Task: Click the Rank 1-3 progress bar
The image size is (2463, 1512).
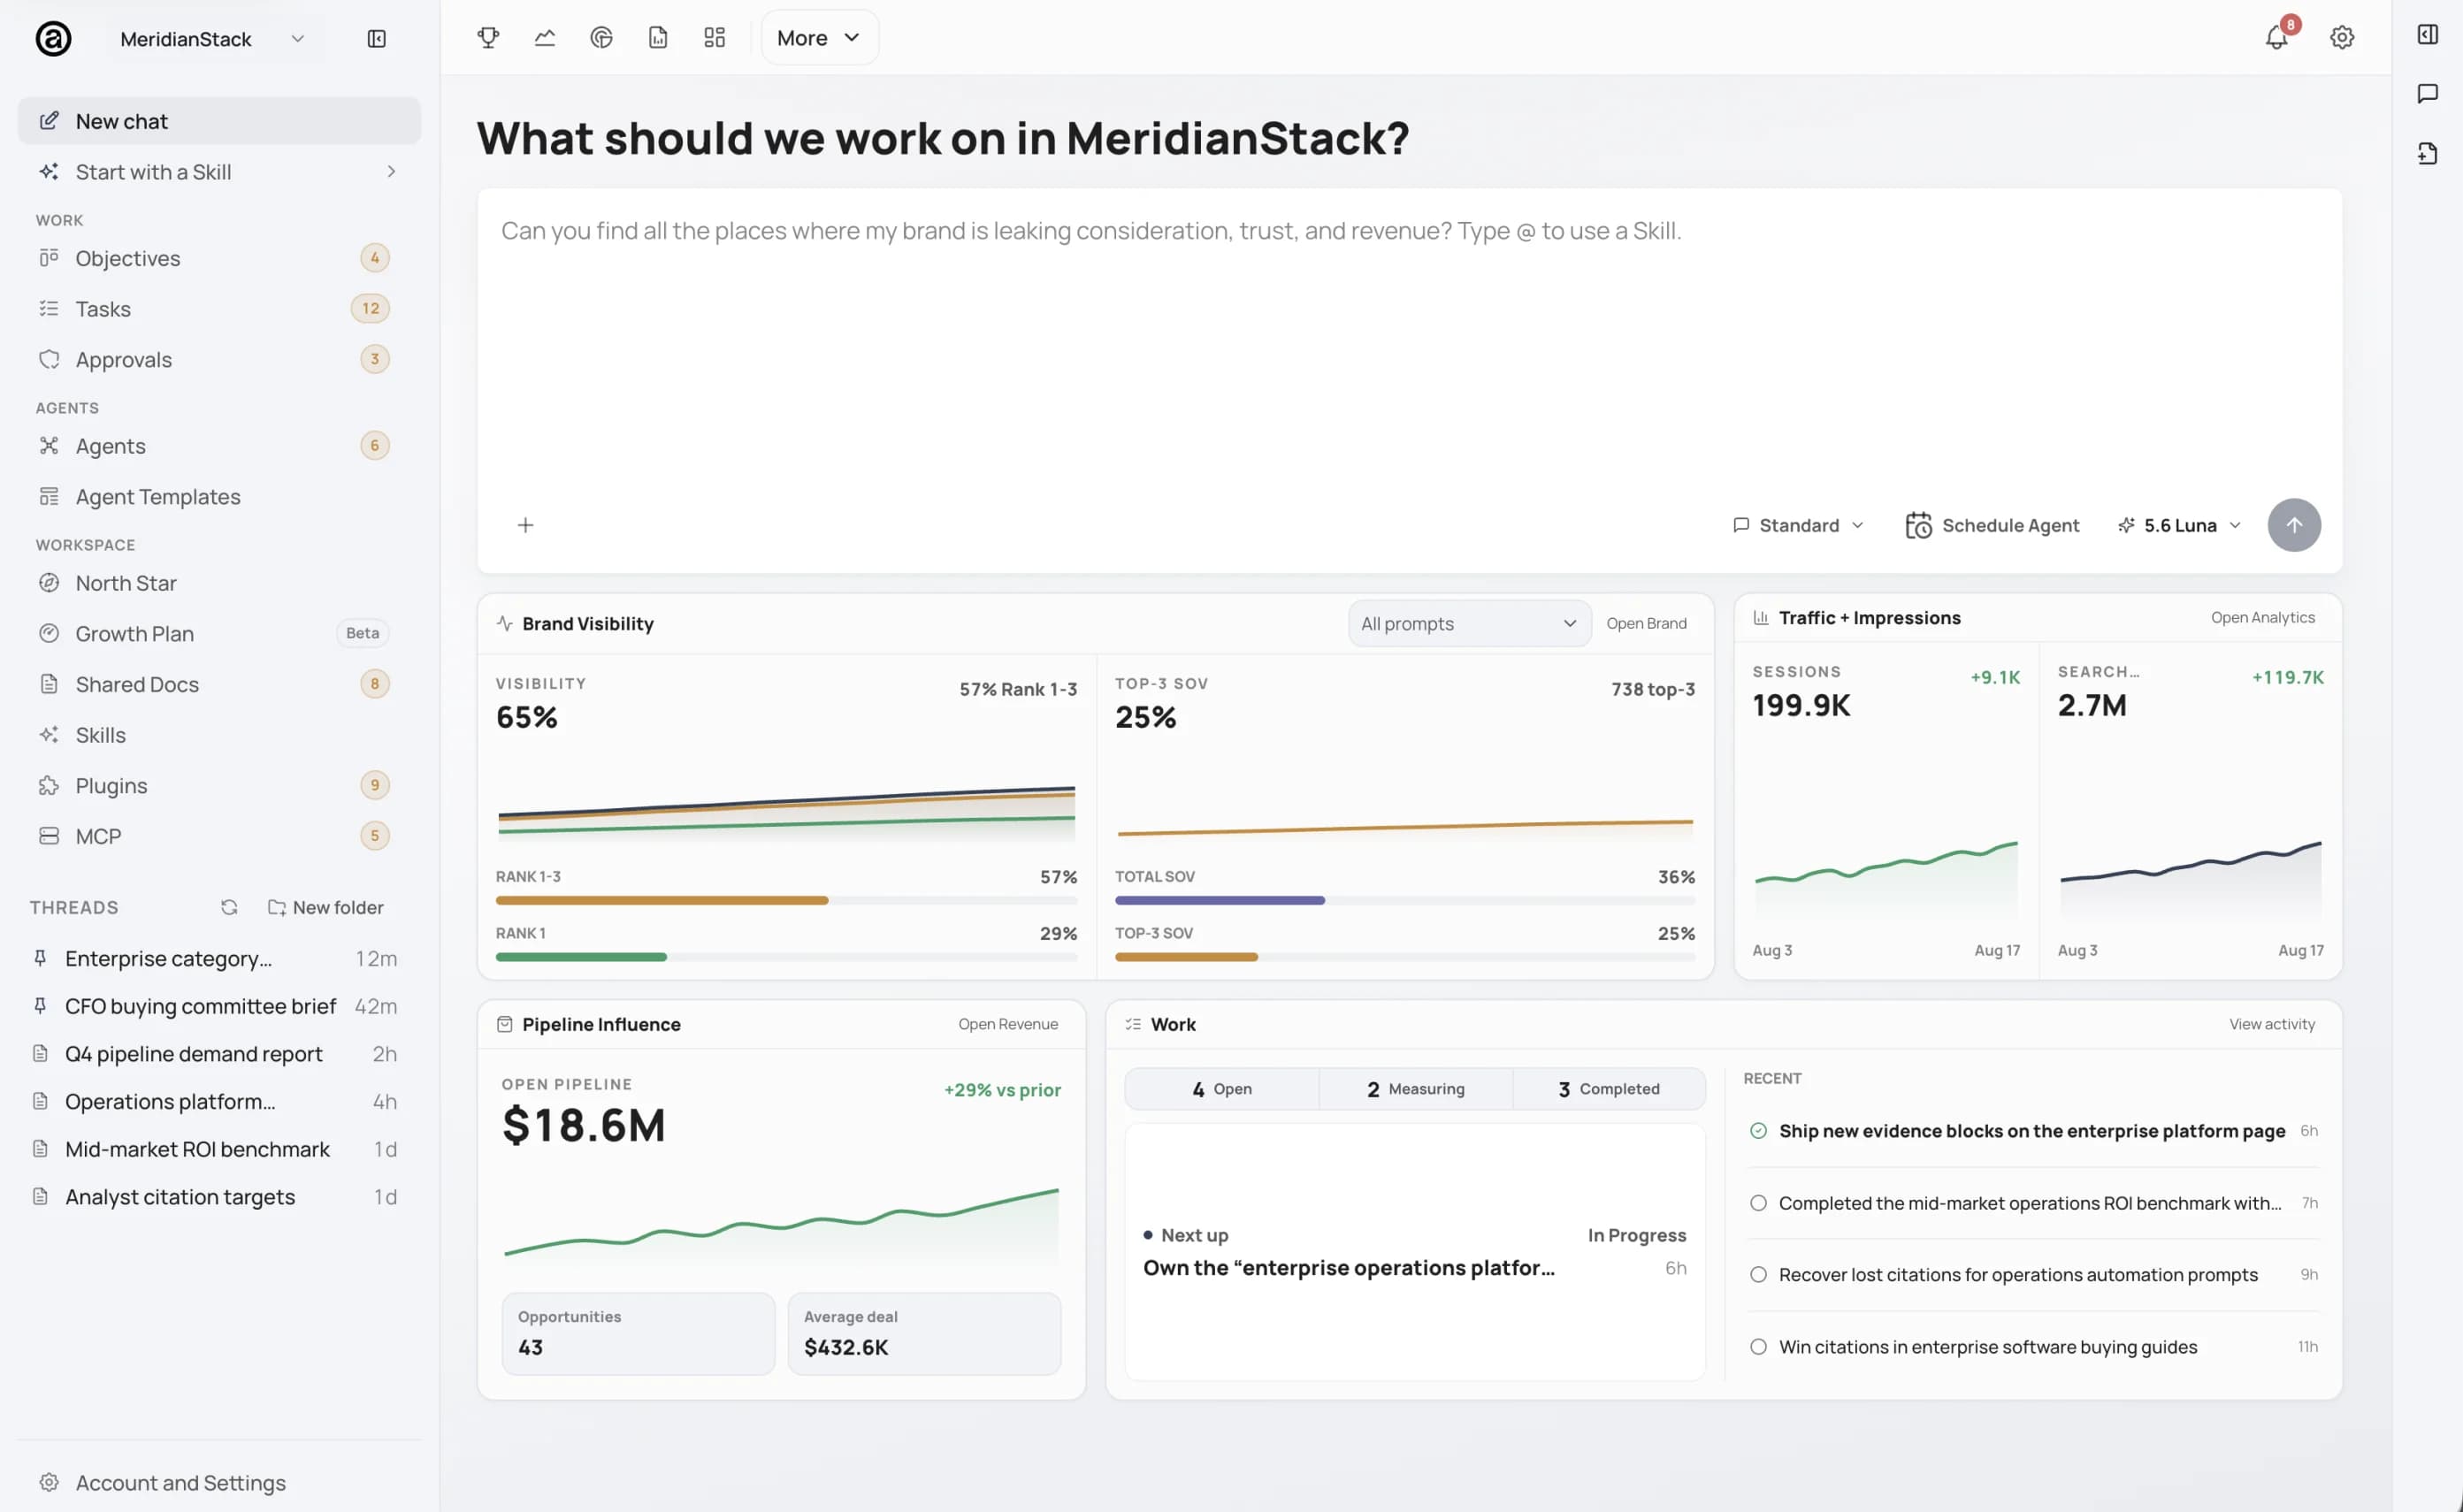Action: 786,900
